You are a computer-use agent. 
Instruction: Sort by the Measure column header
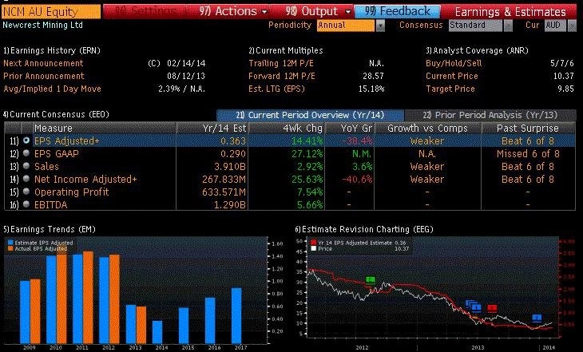104,129
